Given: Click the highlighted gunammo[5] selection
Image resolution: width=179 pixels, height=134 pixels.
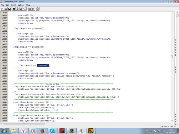Looking at the screenshot, I should 43,65.
